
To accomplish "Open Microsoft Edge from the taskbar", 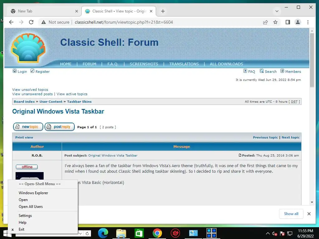I will click(x=103, y=233).
